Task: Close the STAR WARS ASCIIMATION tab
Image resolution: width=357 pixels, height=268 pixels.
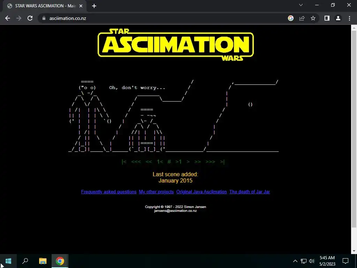Action: (81, 6)
